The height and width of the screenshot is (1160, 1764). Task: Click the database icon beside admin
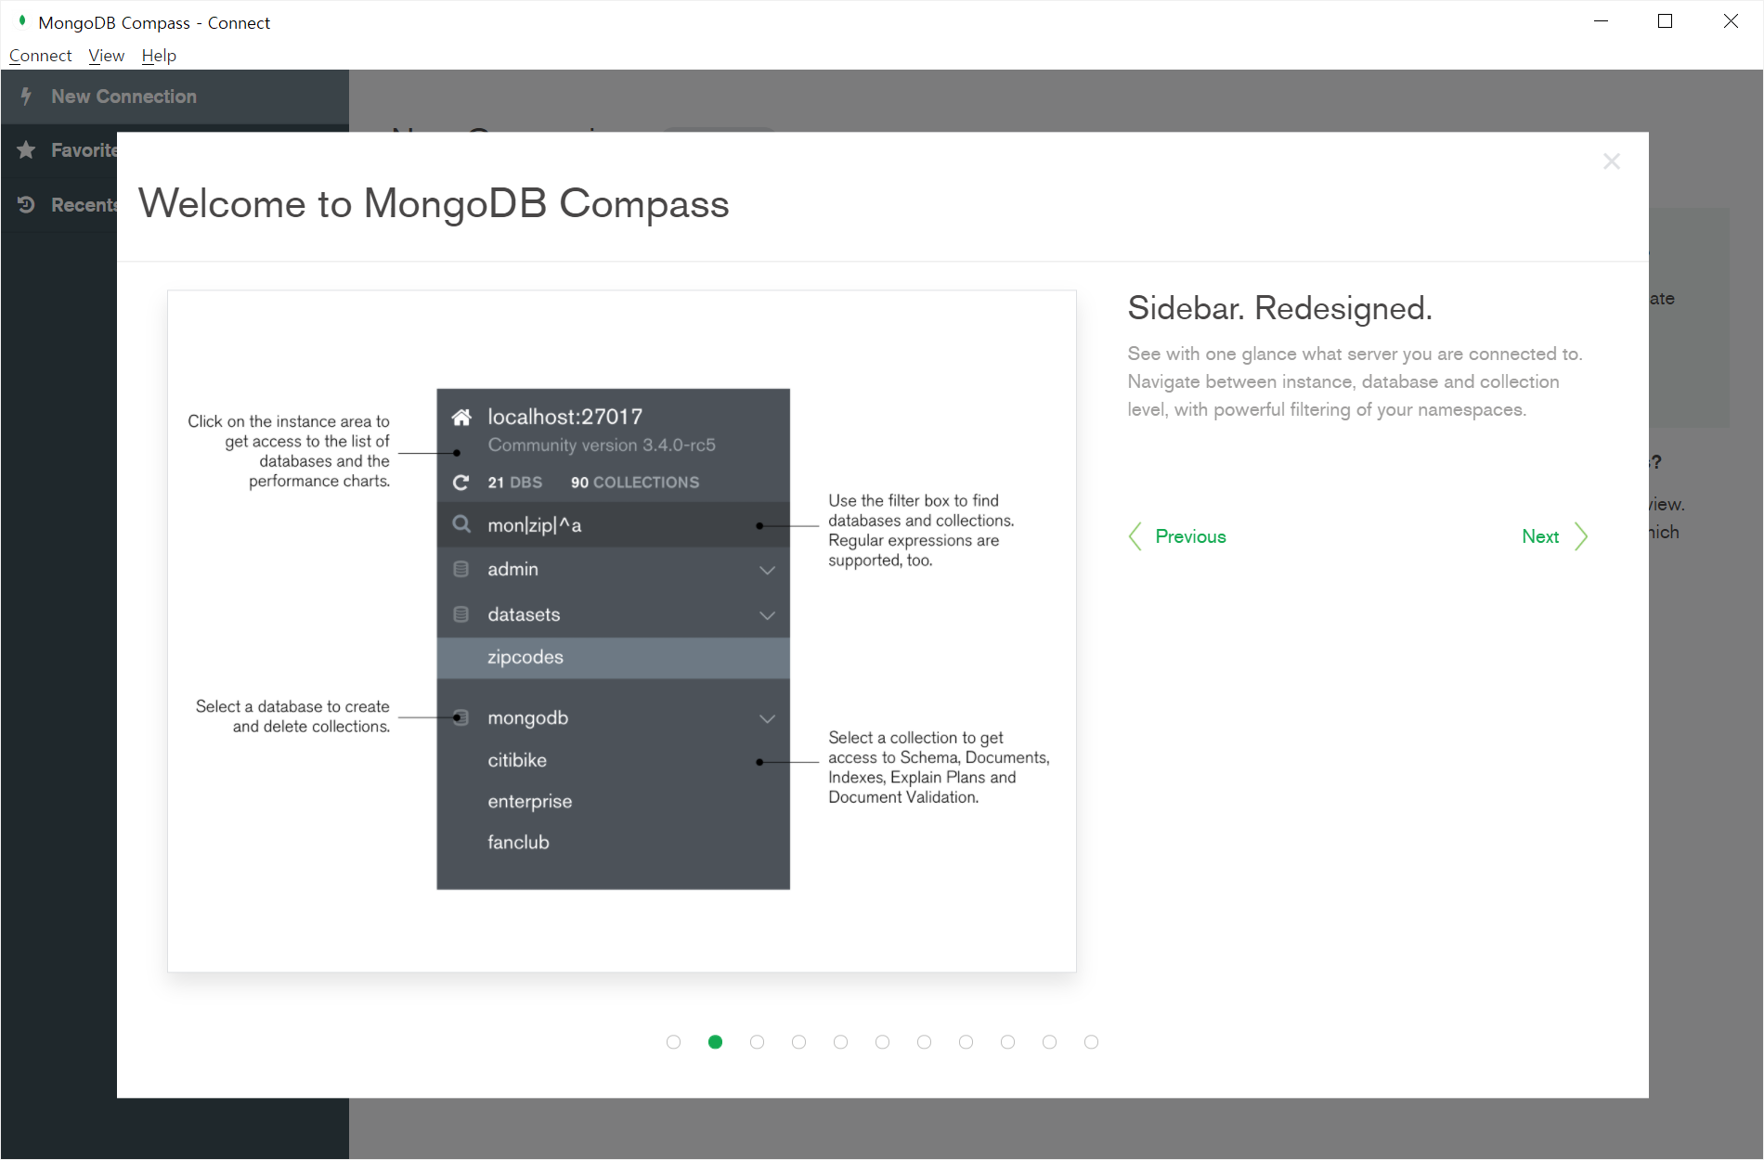coord(460,569)
